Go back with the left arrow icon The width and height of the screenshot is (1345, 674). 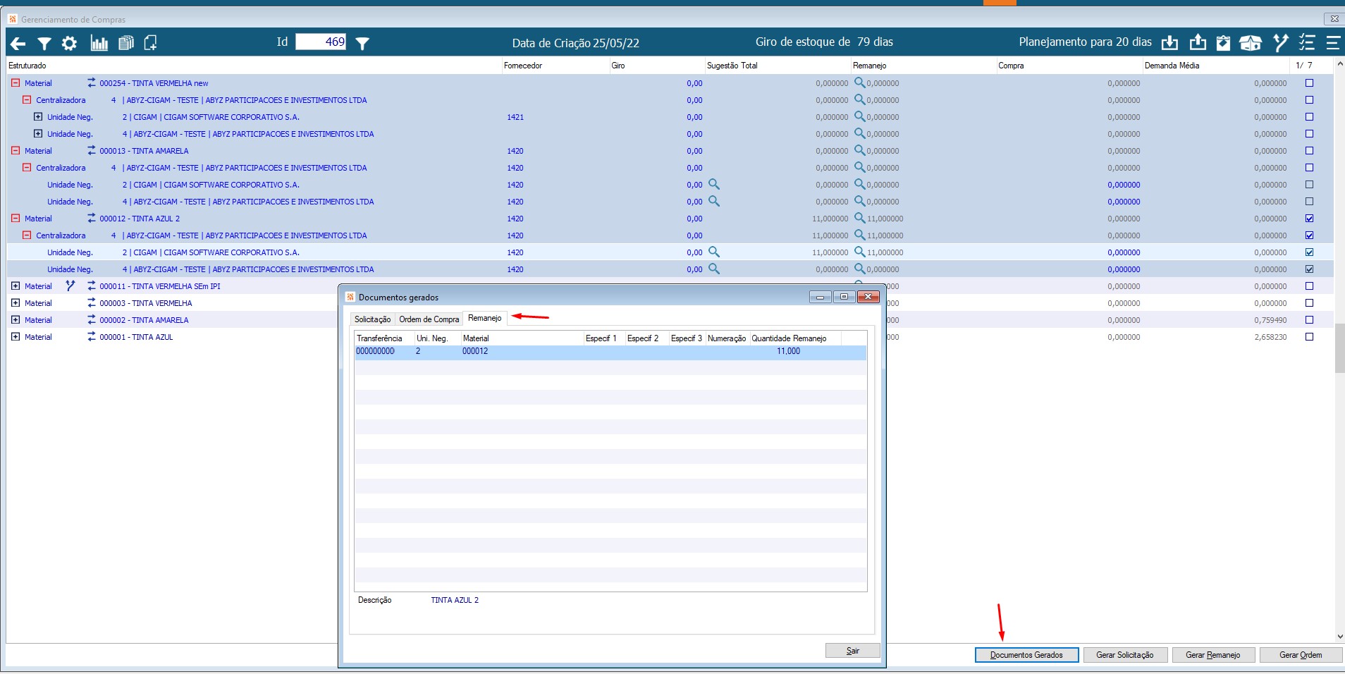click(x=18, y=44)
